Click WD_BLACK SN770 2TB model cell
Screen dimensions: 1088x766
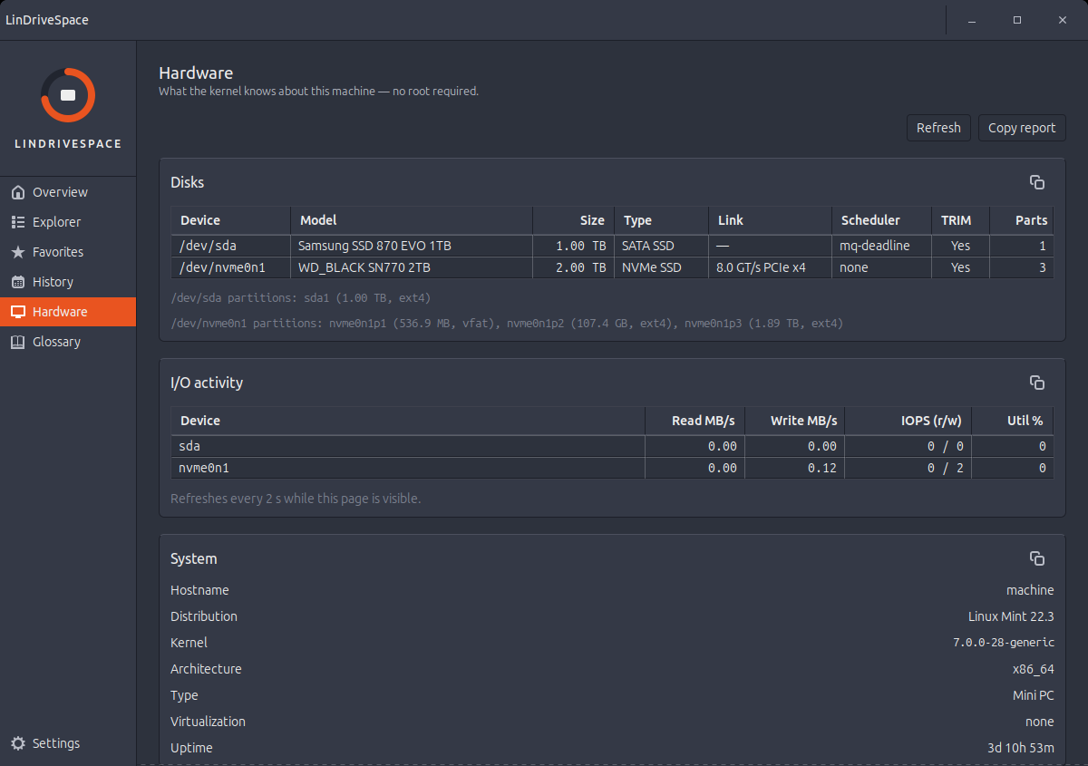[412, 267]
